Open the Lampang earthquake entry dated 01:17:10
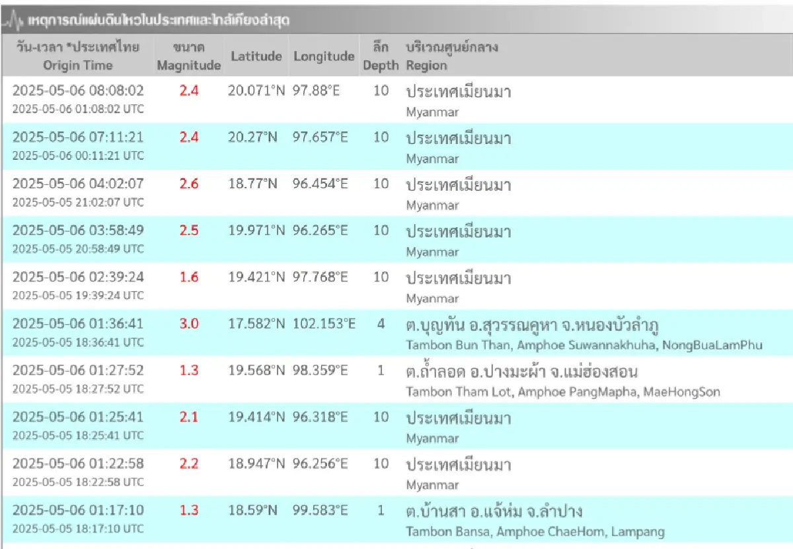This screenshot has width=793, height=549. click(x=397, y=520)
